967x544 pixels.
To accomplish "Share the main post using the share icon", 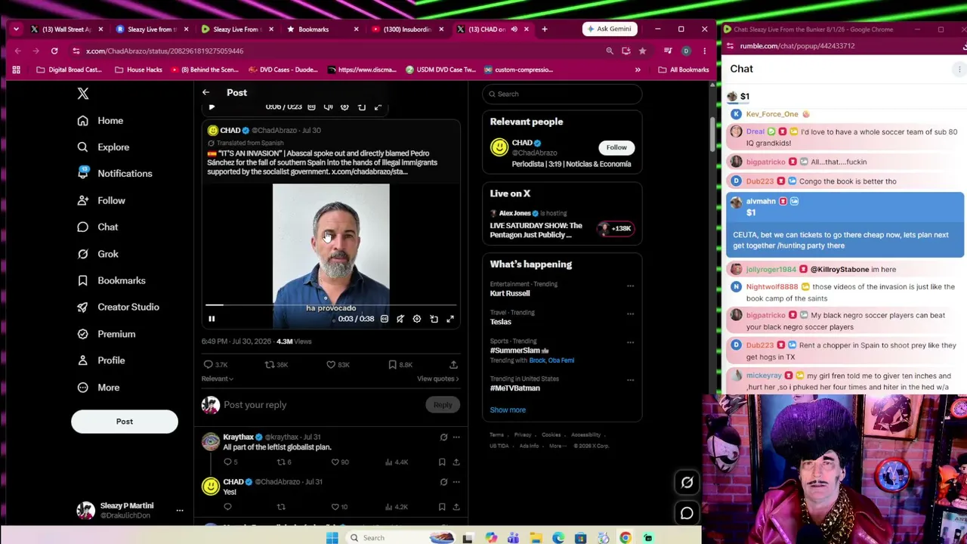I will (453, 365).
